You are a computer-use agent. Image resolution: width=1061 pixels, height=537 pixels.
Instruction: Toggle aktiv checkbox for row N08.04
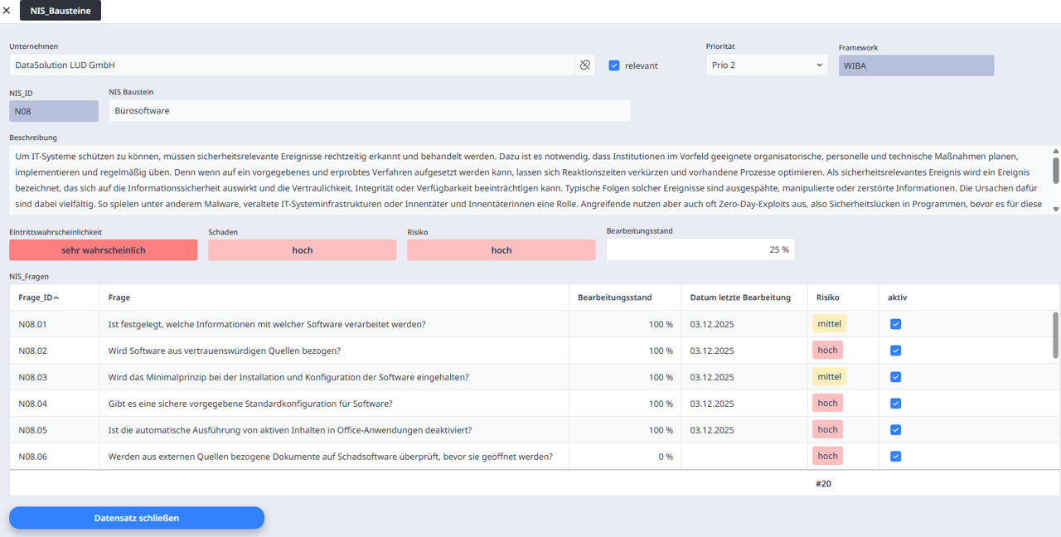[895, 404]
